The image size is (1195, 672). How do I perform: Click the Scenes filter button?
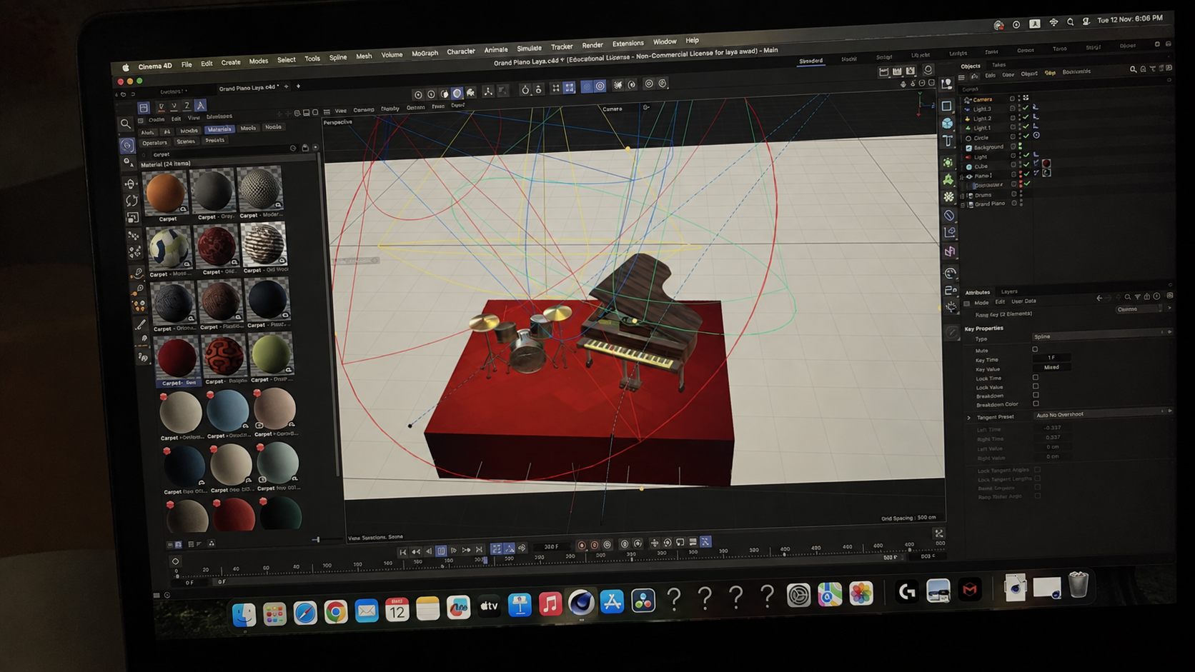(186, 141)
